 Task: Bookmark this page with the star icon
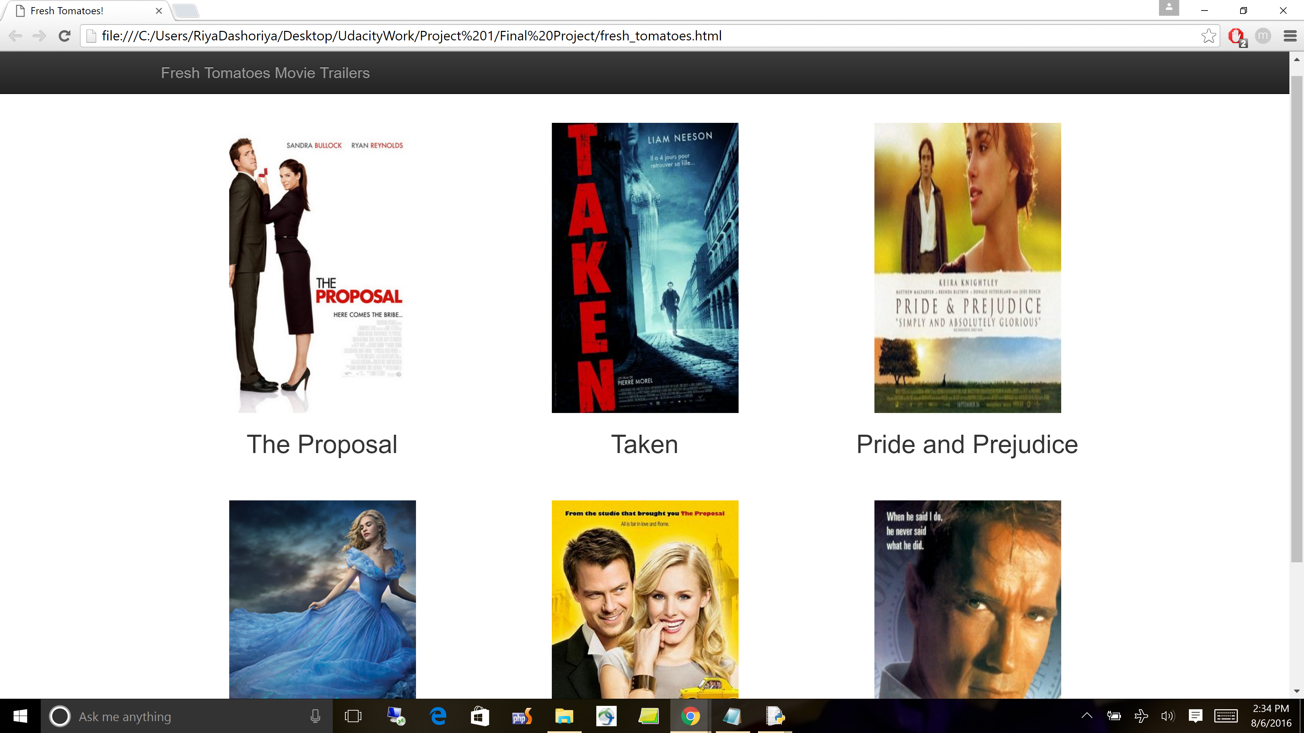pos(1209,36)
